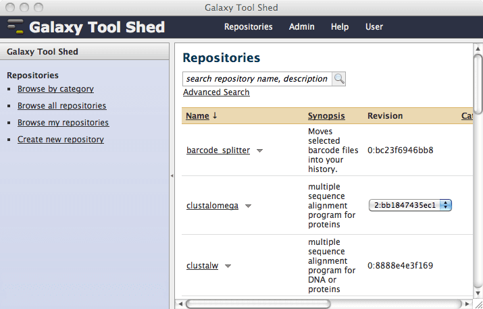The height and width of the screenshot is (309, 483).
Task: Sort by Synopsis column header
Action: tap(326, 116)
